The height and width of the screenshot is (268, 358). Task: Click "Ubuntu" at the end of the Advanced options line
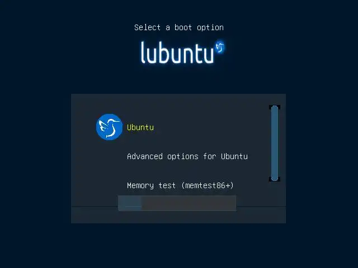[234, 156]
